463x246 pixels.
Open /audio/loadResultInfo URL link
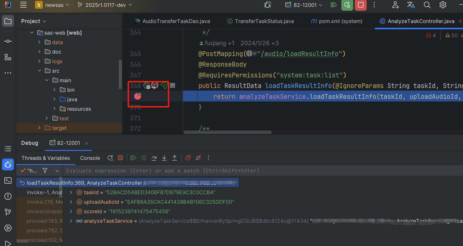tap(299, 54)
